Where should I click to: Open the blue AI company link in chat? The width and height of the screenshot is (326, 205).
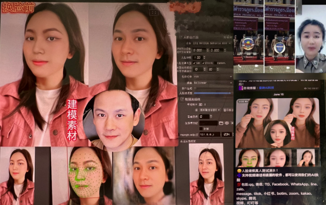(x=266, y=88)
